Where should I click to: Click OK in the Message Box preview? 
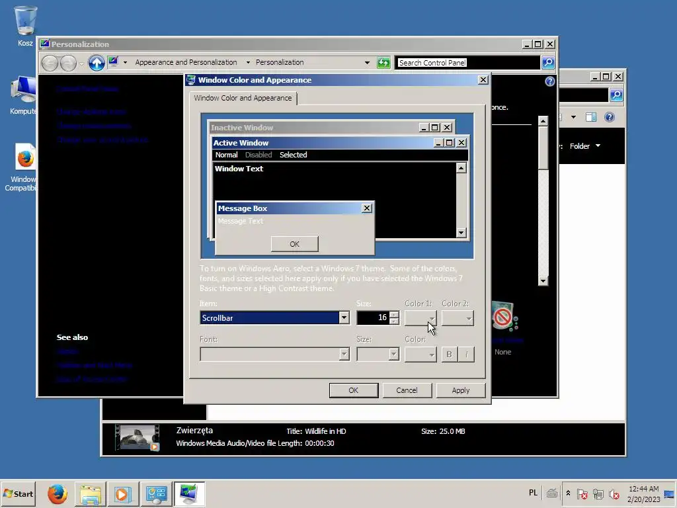[294, 244]
